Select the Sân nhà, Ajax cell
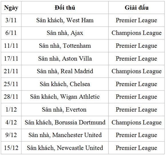Viewport: 166px width, 155px height. tap(65, 33)
